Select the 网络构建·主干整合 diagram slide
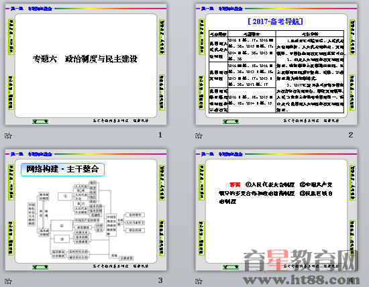The height and width of the screenshot is (287, 369). pos(86,210)
